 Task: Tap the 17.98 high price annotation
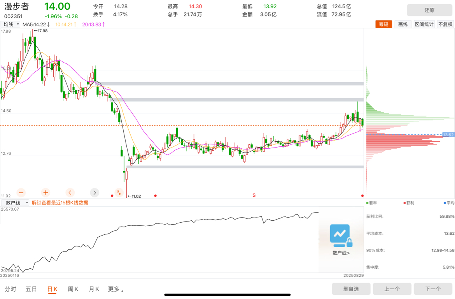40,31
